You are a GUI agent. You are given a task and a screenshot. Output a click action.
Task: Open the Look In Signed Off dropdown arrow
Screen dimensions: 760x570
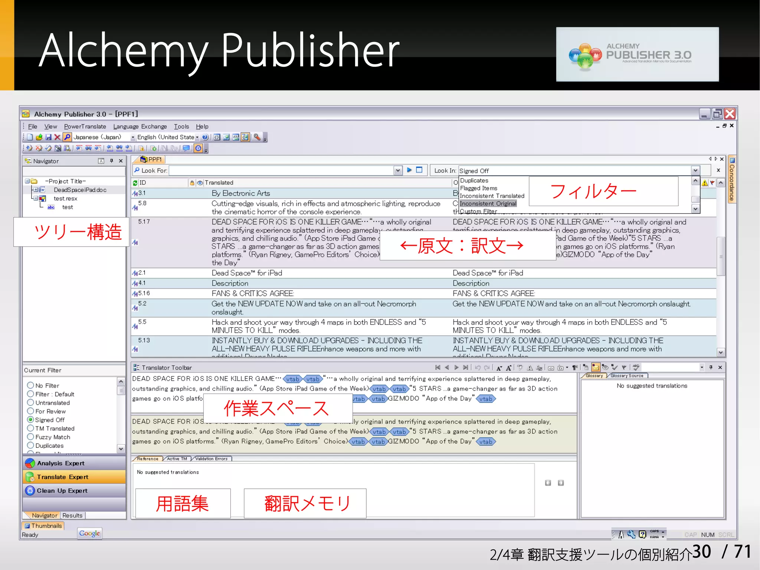coord(695,170)
